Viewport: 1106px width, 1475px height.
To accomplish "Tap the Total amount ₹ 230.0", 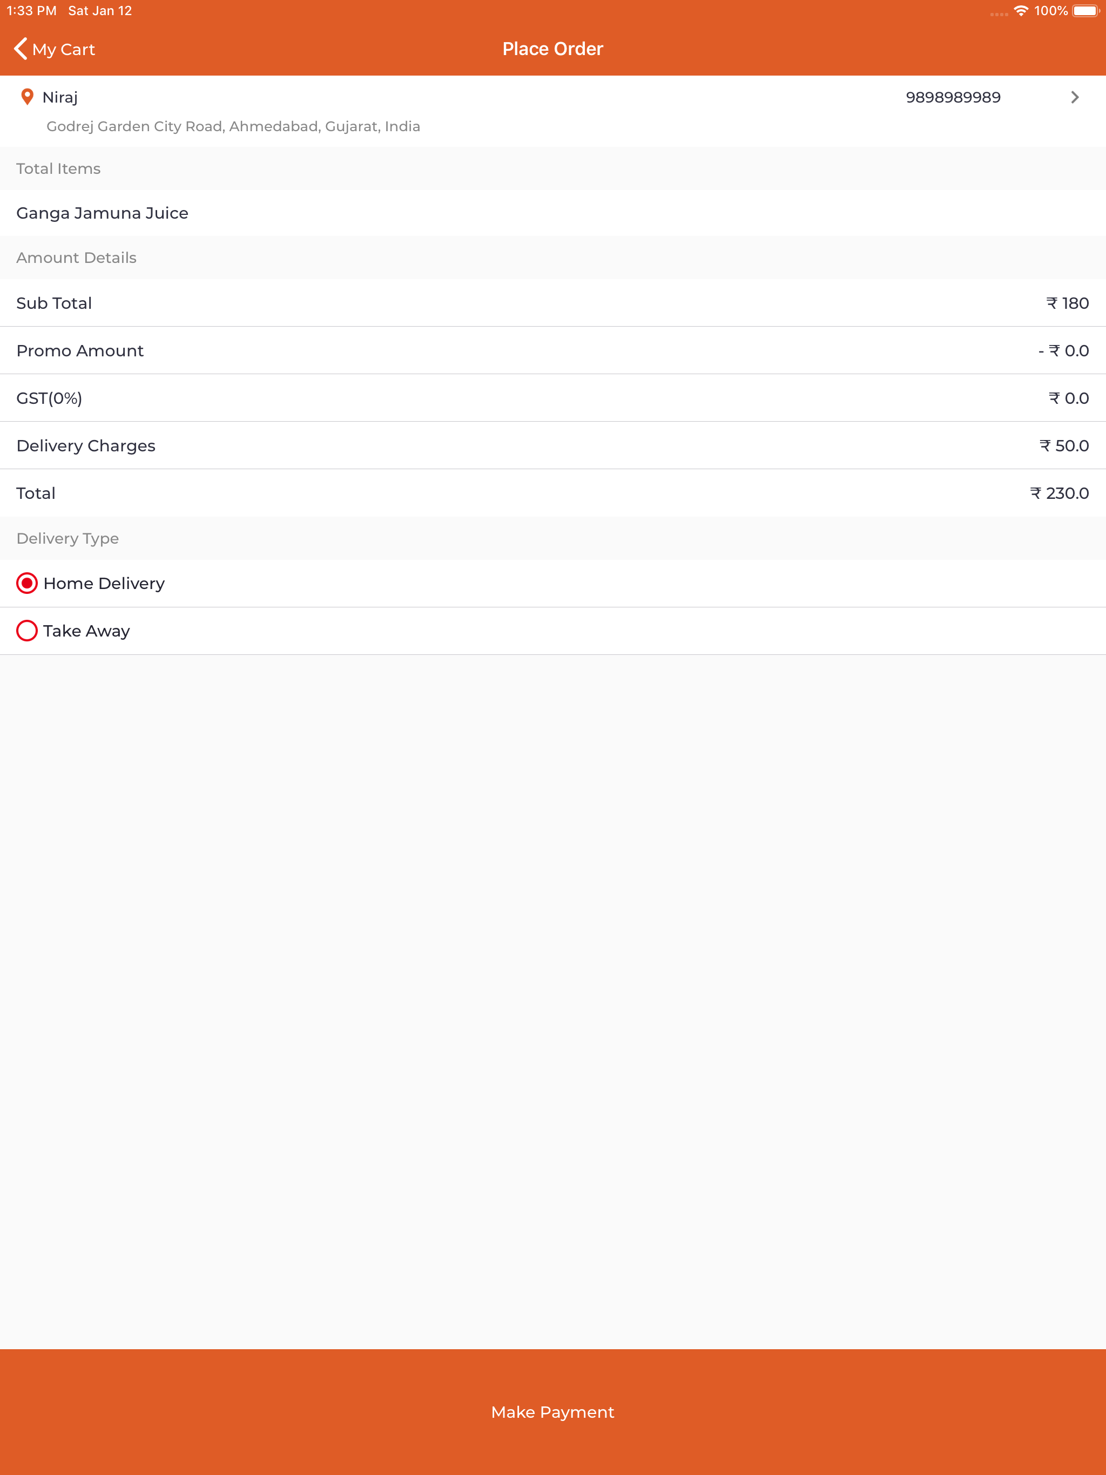I will tap(1060, 493).
